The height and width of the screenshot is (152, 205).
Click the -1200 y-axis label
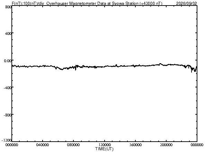click(7, 140)
